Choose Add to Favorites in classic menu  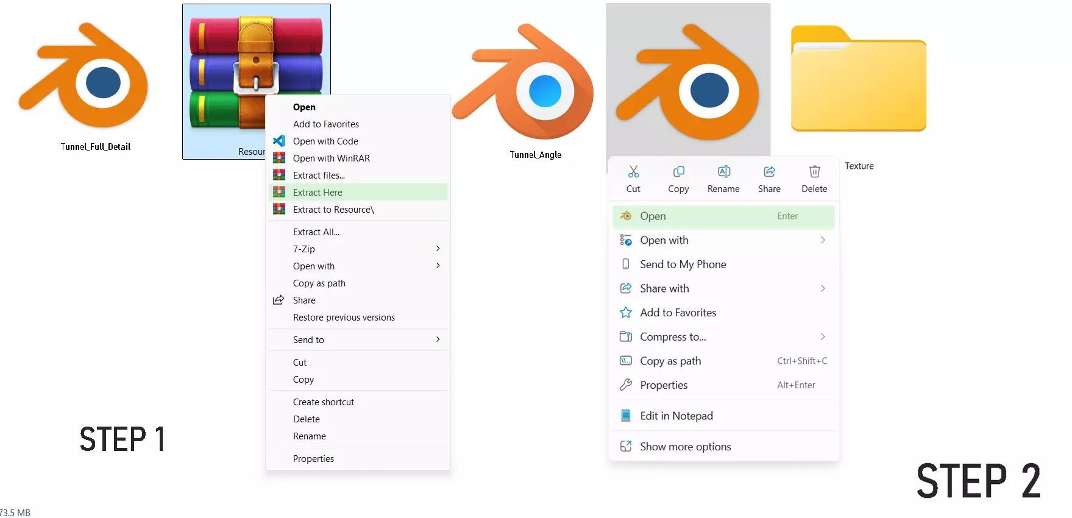pos(358,124)
